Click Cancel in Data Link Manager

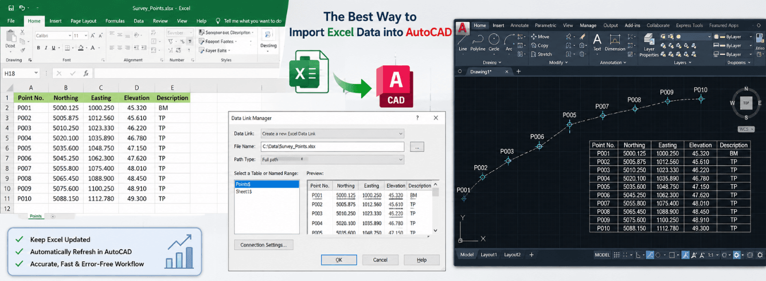click(380, 260)
